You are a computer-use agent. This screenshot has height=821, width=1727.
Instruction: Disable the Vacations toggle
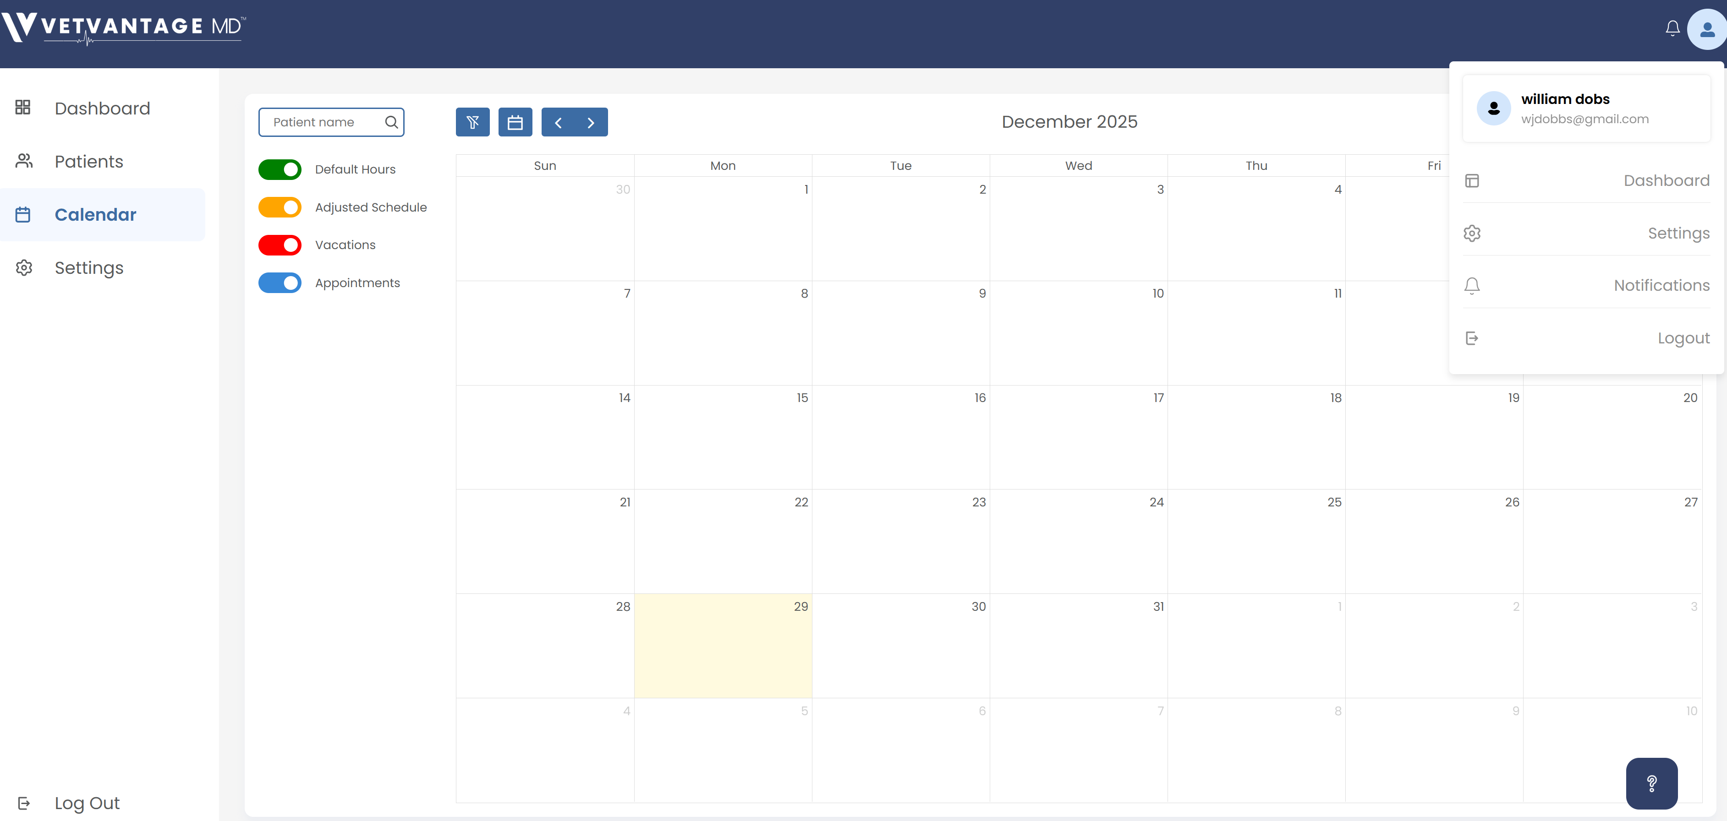tap(280, 245)
